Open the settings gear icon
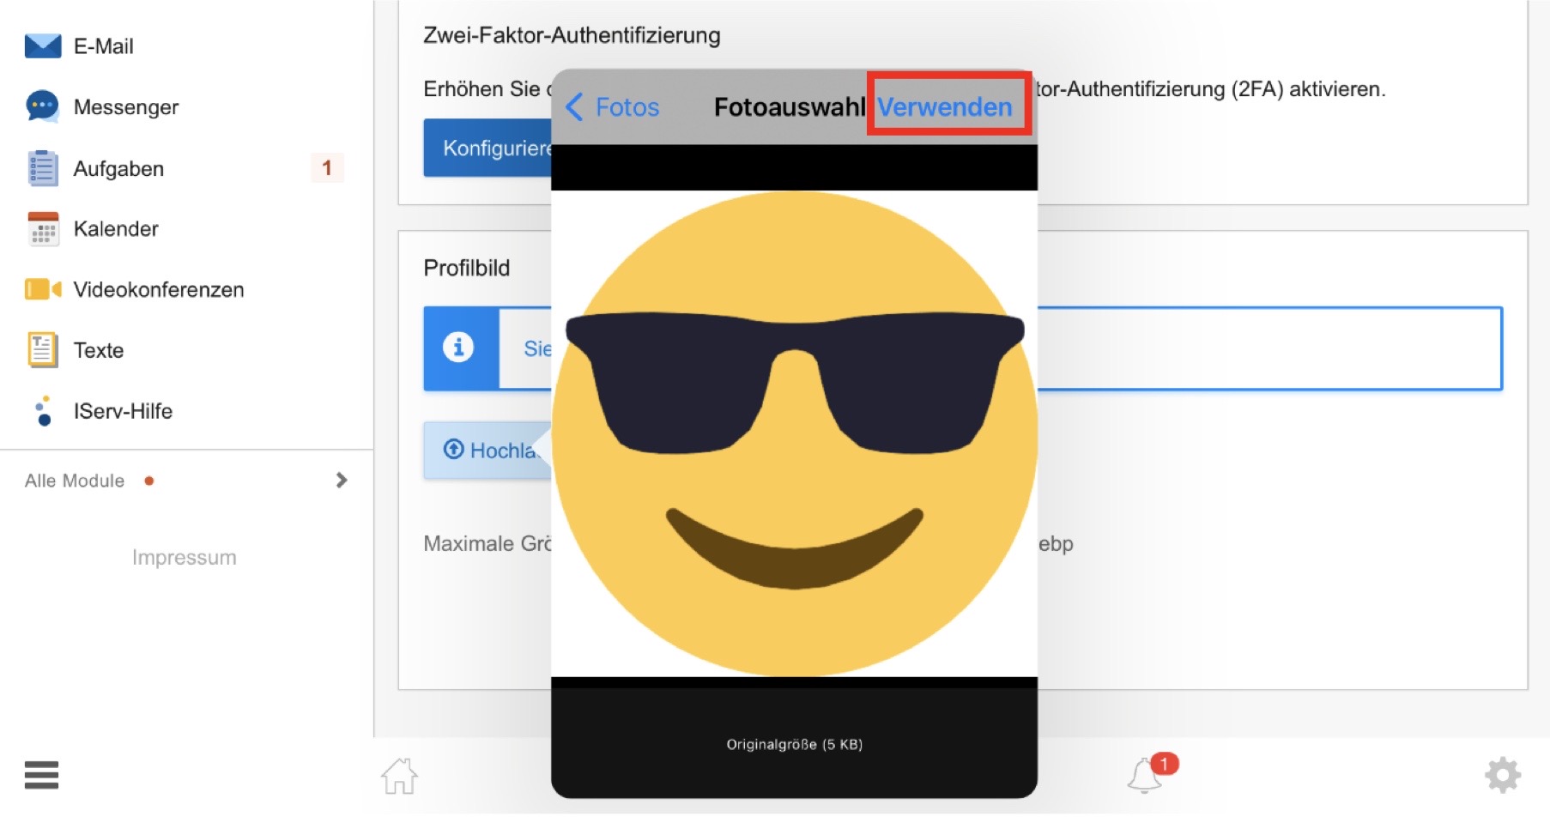Viewport: 1550px width, 829px height. (1502, 775)
